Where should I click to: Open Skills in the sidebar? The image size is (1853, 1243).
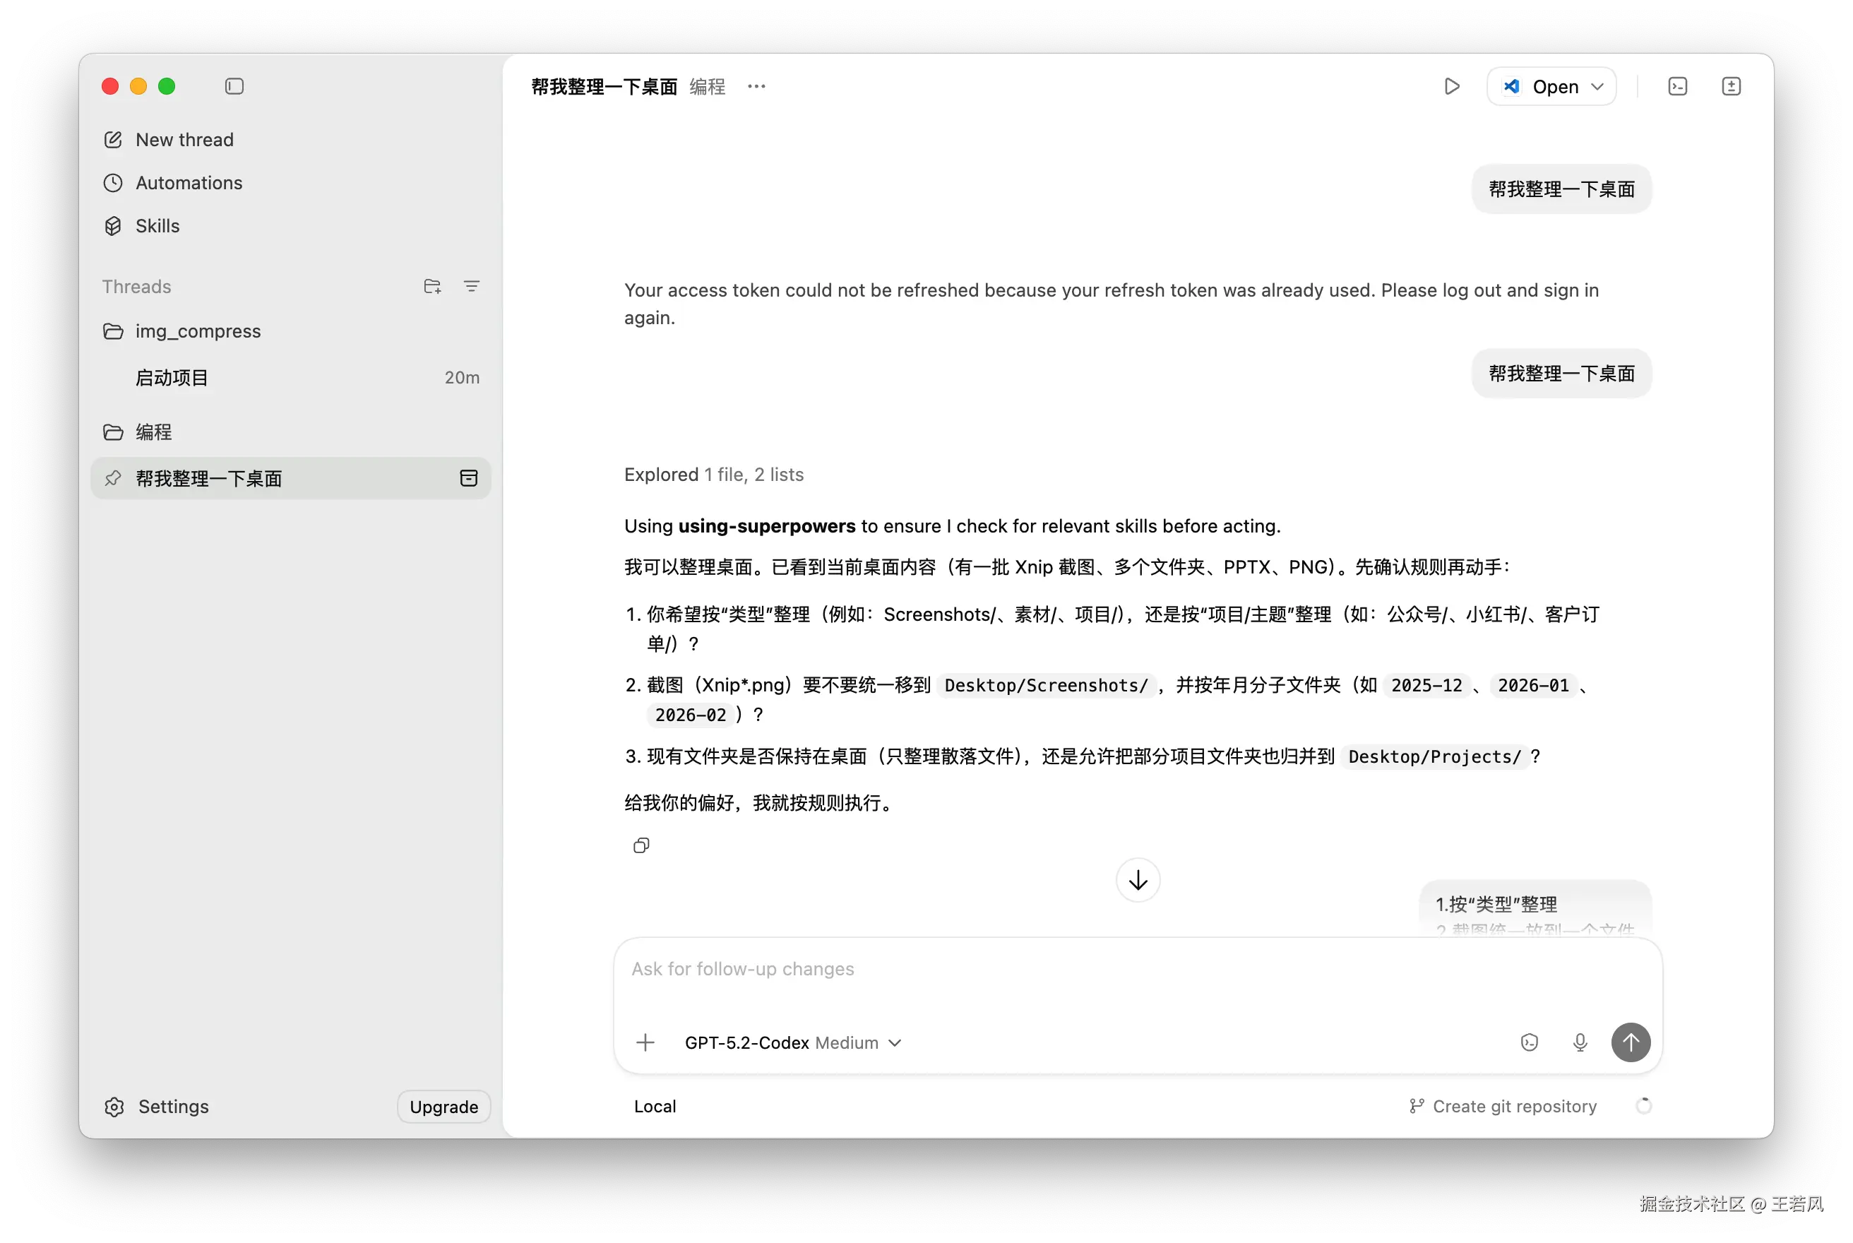pos(157,226)
